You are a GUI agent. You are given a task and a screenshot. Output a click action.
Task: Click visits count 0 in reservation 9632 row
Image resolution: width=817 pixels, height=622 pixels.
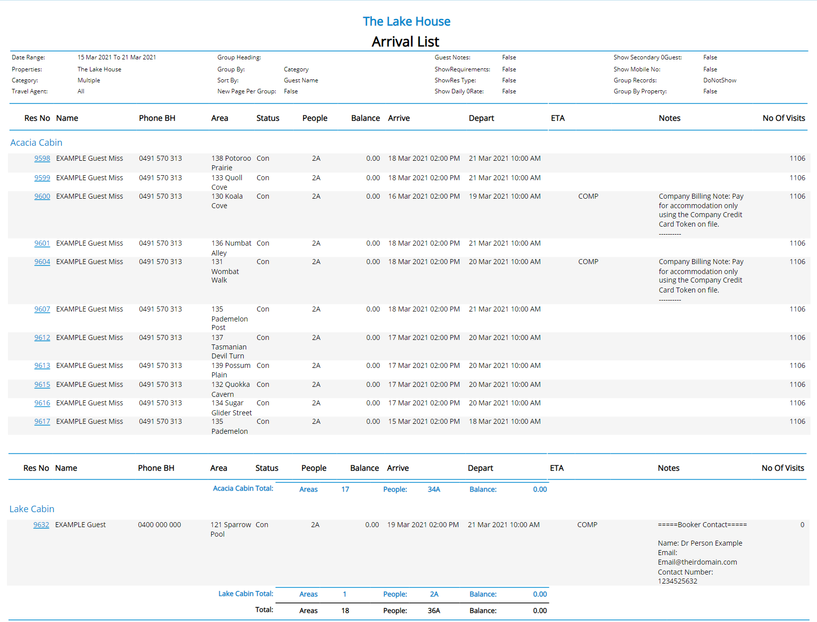pos(803,525)
